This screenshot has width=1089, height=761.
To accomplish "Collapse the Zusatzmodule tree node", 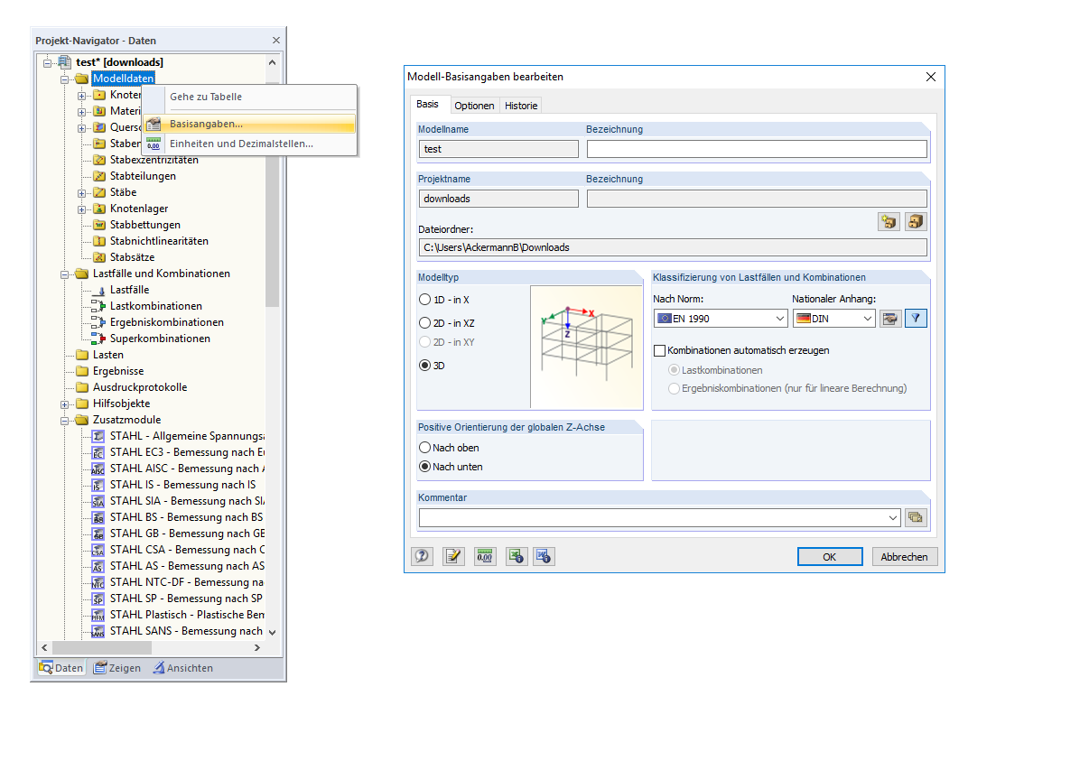I will point(65,420).
